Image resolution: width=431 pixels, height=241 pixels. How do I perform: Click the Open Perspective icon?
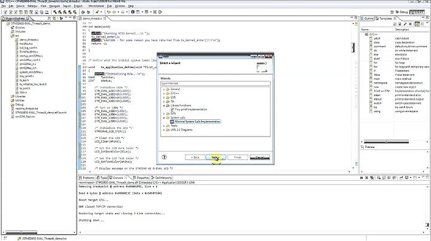click(x=392, y=12)
